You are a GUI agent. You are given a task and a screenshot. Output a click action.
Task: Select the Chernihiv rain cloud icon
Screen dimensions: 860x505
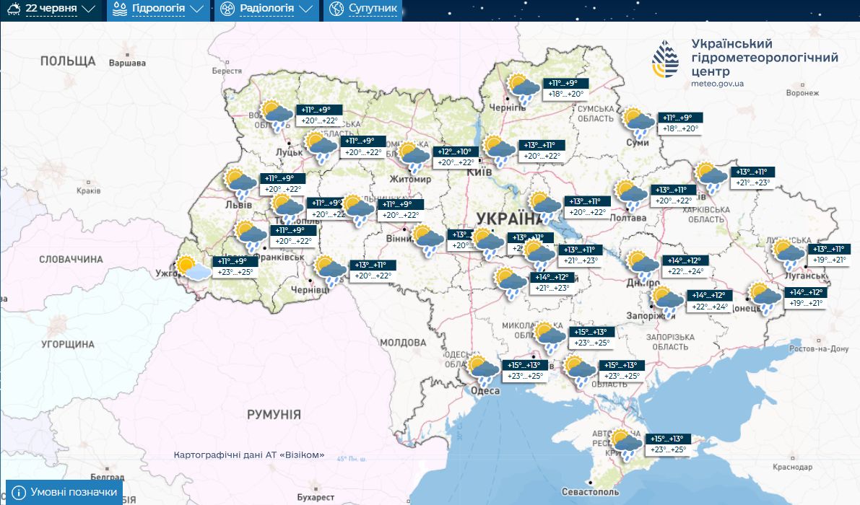pos(523,88)
